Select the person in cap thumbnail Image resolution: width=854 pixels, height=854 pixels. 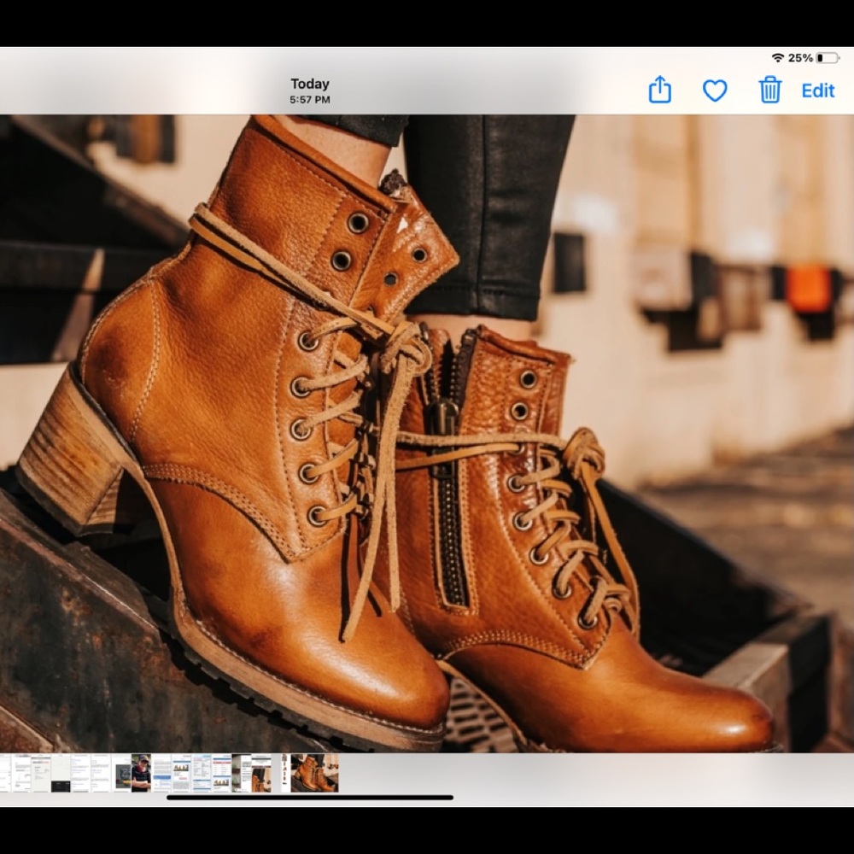(141, 773)
